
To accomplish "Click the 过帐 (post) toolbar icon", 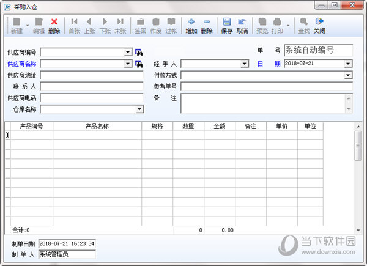I will (x=171, y=26).
